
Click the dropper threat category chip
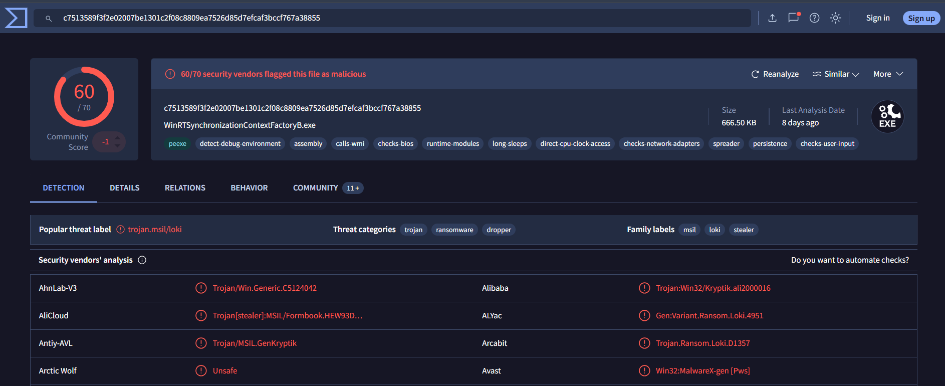coord(499,230)
